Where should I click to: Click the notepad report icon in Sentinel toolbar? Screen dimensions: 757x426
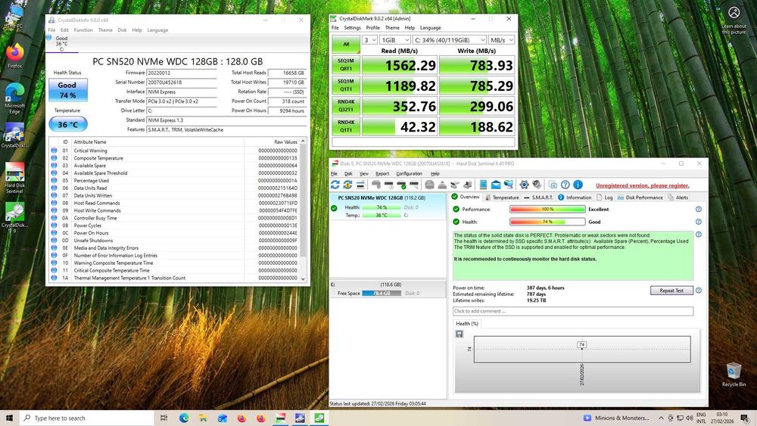(483, 185)
